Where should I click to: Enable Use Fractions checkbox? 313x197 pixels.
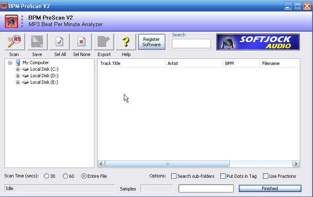tap(265, 176)
